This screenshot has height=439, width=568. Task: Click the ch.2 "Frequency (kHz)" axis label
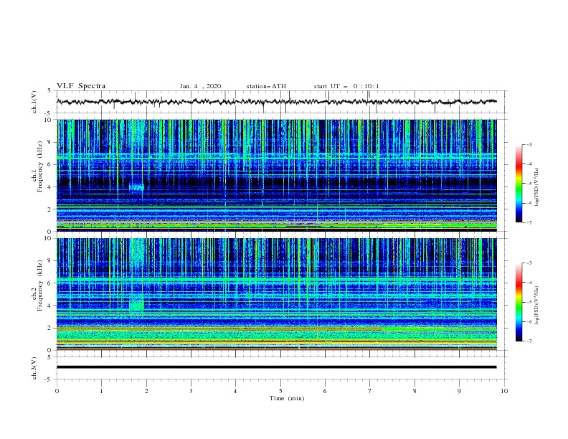coord(39,285)
